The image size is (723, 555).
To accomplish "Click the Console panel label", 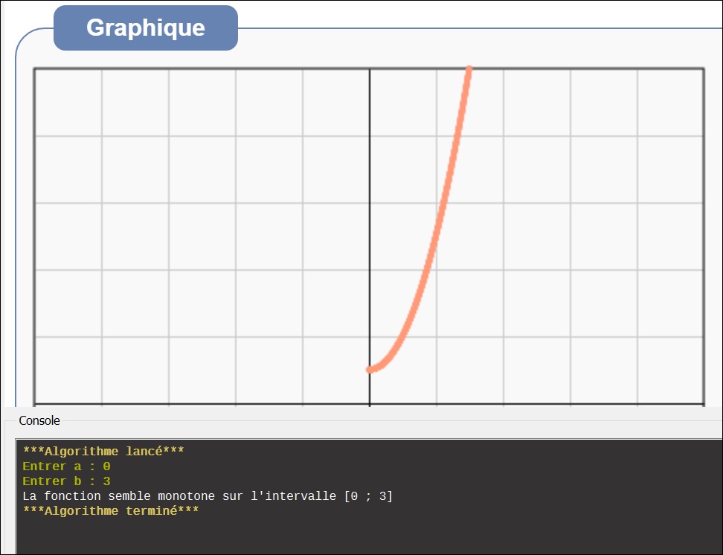I will point(39,421).
